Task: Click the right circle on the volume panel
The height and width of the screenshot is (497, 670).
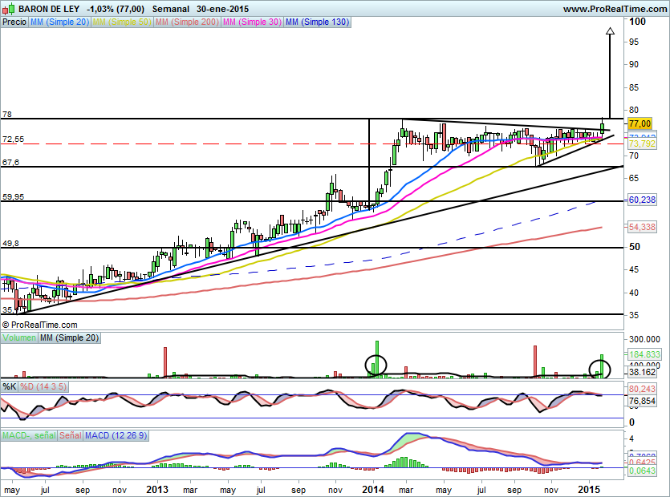Action: pos(599,370)
